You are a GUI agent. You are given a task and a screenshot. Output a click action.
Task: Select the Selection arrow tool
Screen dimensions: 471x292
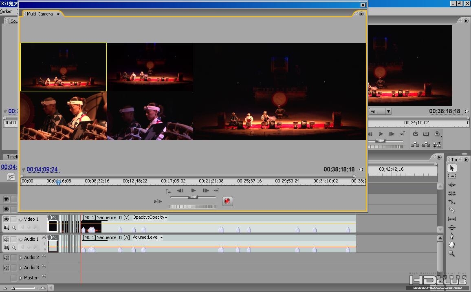click(x=452, y=168)
